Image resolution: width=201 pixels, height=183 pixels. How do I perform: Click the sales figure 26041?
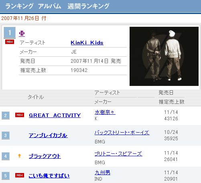tap(171, 159)
